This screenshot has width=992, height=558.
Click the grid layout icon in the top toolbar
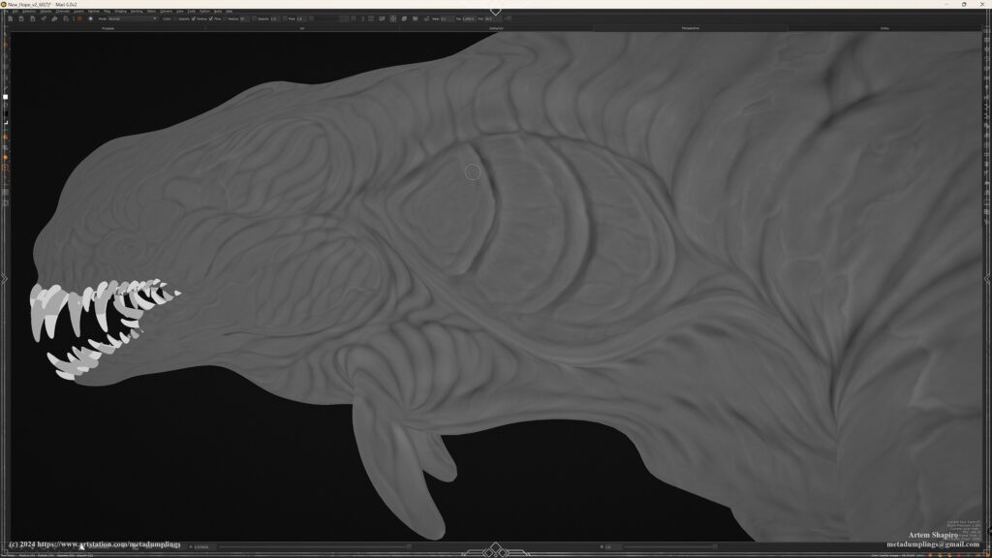point(393,18)
